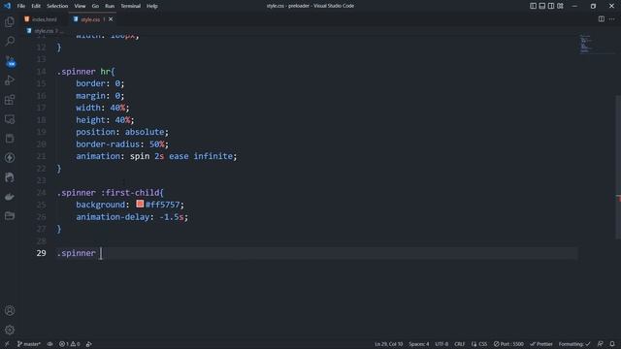Click '.spinner :first-child{' selector text
The width and height of the screenshot is (621, 349).
tap(110, 193)
